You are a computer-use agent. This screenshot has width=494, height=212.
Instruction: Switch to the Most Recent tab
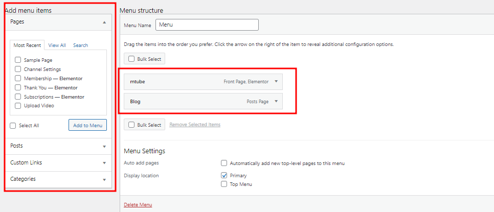pyautogui.click(x=27, y=45)
